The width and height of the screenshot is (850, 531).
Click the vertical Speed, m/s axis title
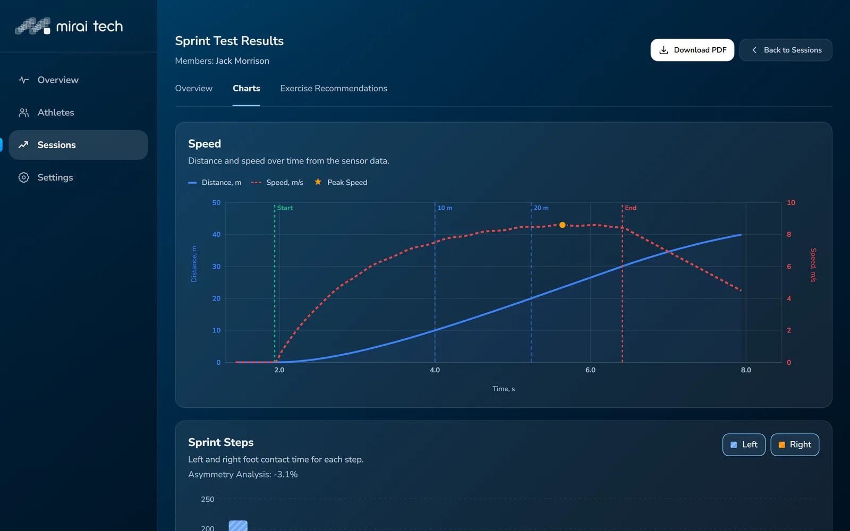pos(813,265)
